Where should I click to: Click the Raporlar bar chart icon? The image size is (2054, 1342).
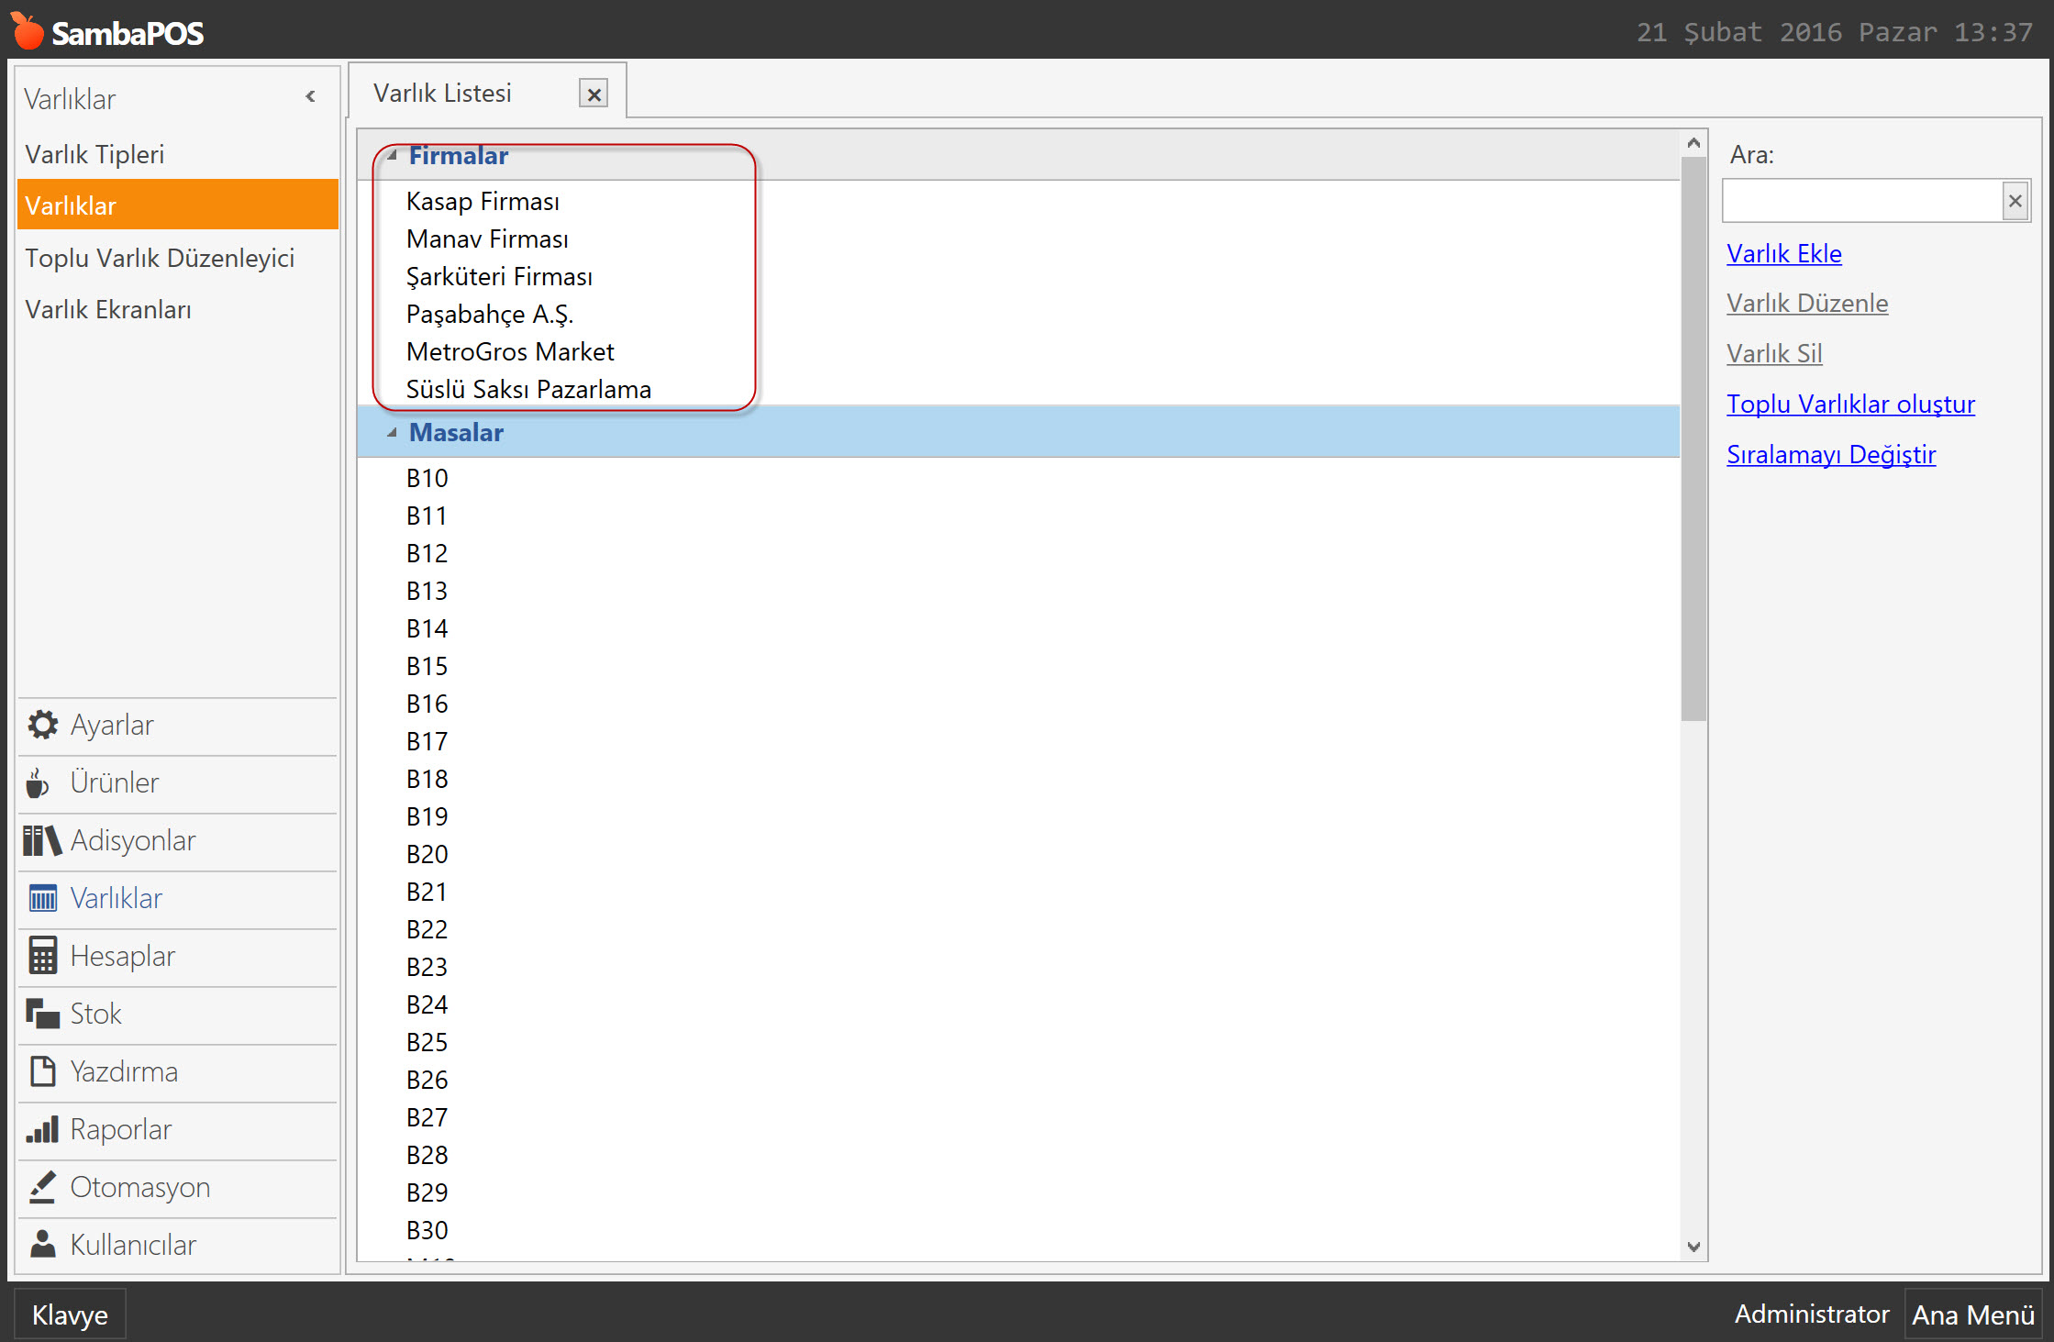pyautogui.click(x=42, y=1129)
